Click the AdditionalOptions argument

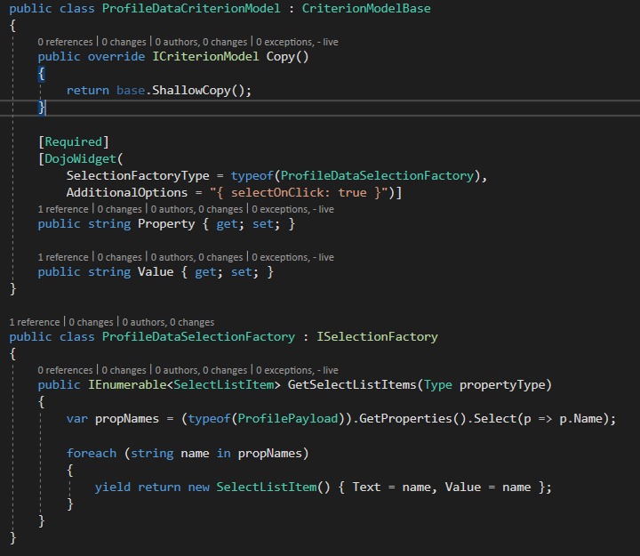click(x=127, y=192)
